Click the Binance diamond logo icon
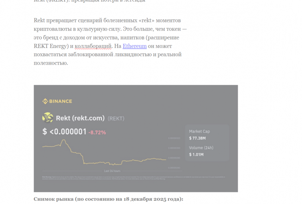This screenshot has height=204, width=302. coord(45,101)
